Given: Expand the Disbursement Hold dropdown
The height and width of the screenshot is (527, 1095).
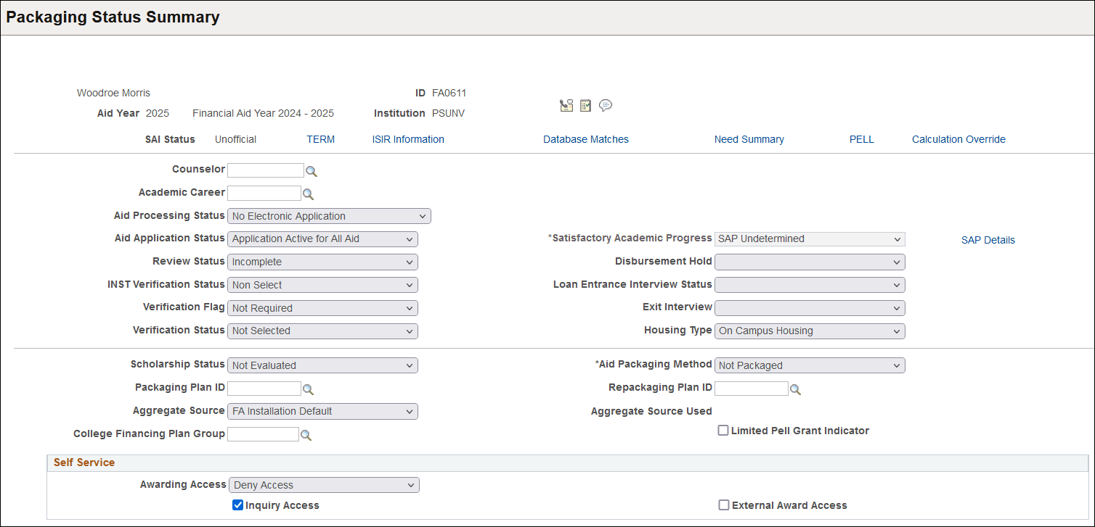Looking at the screenshot, I should point(810,262).
